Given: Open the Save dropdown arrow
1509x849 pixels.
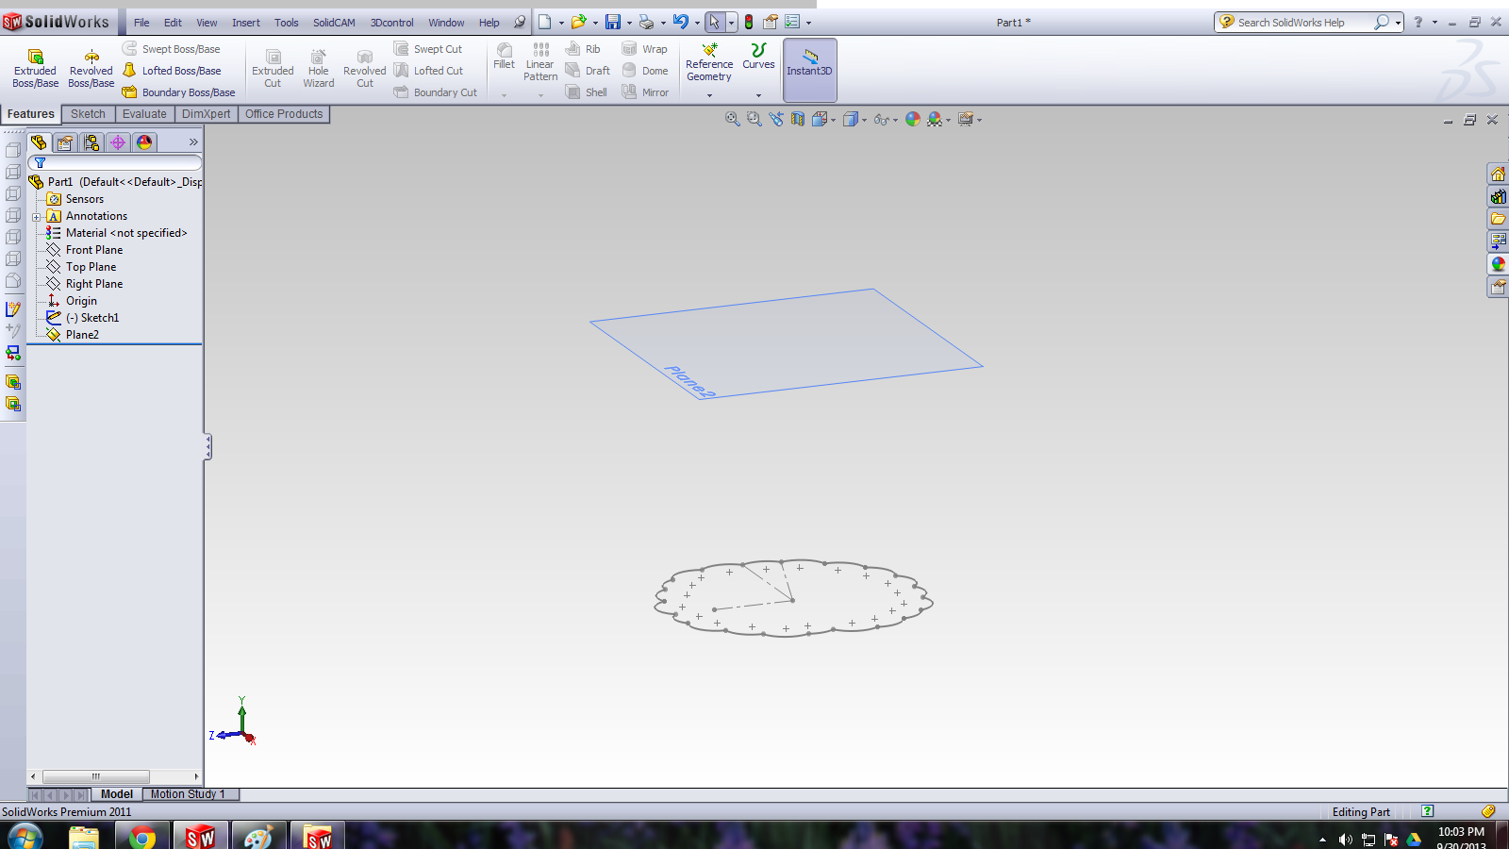Looking at the screenshot, I should coord(629,23).
